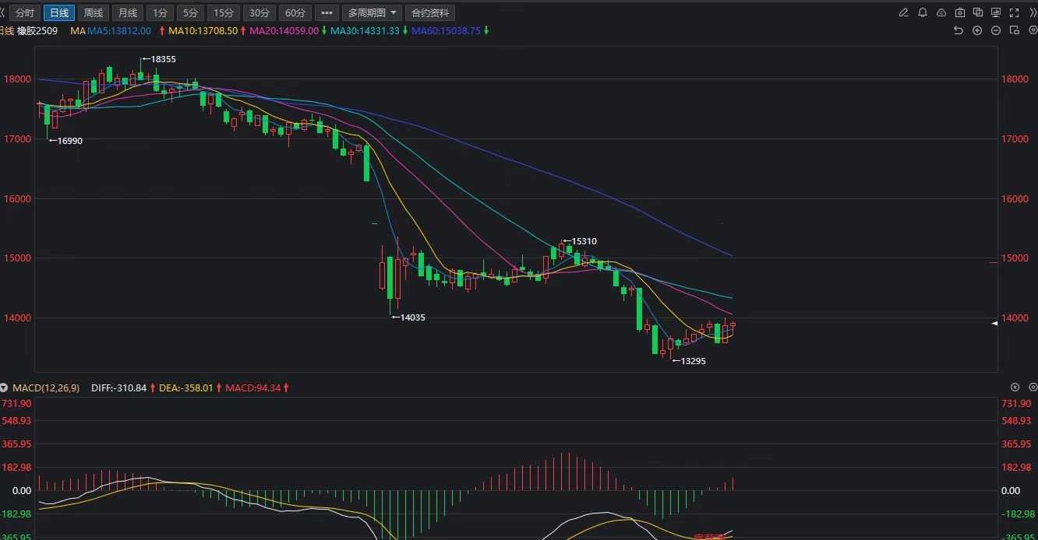The height and width of the screenshot is (540, 1038).
Task: Select the drawing pencil tool icon
Action: click(x=904, y=12)
